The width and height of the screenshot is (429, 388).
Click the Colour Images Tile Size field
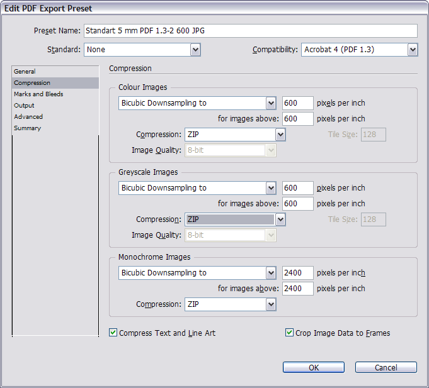tap(374, 135)
